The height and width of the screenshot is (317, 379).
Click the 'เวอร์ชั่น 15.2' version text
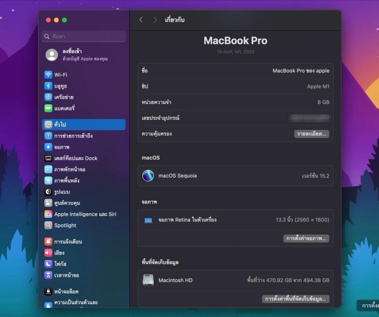(x=316, y=176)
